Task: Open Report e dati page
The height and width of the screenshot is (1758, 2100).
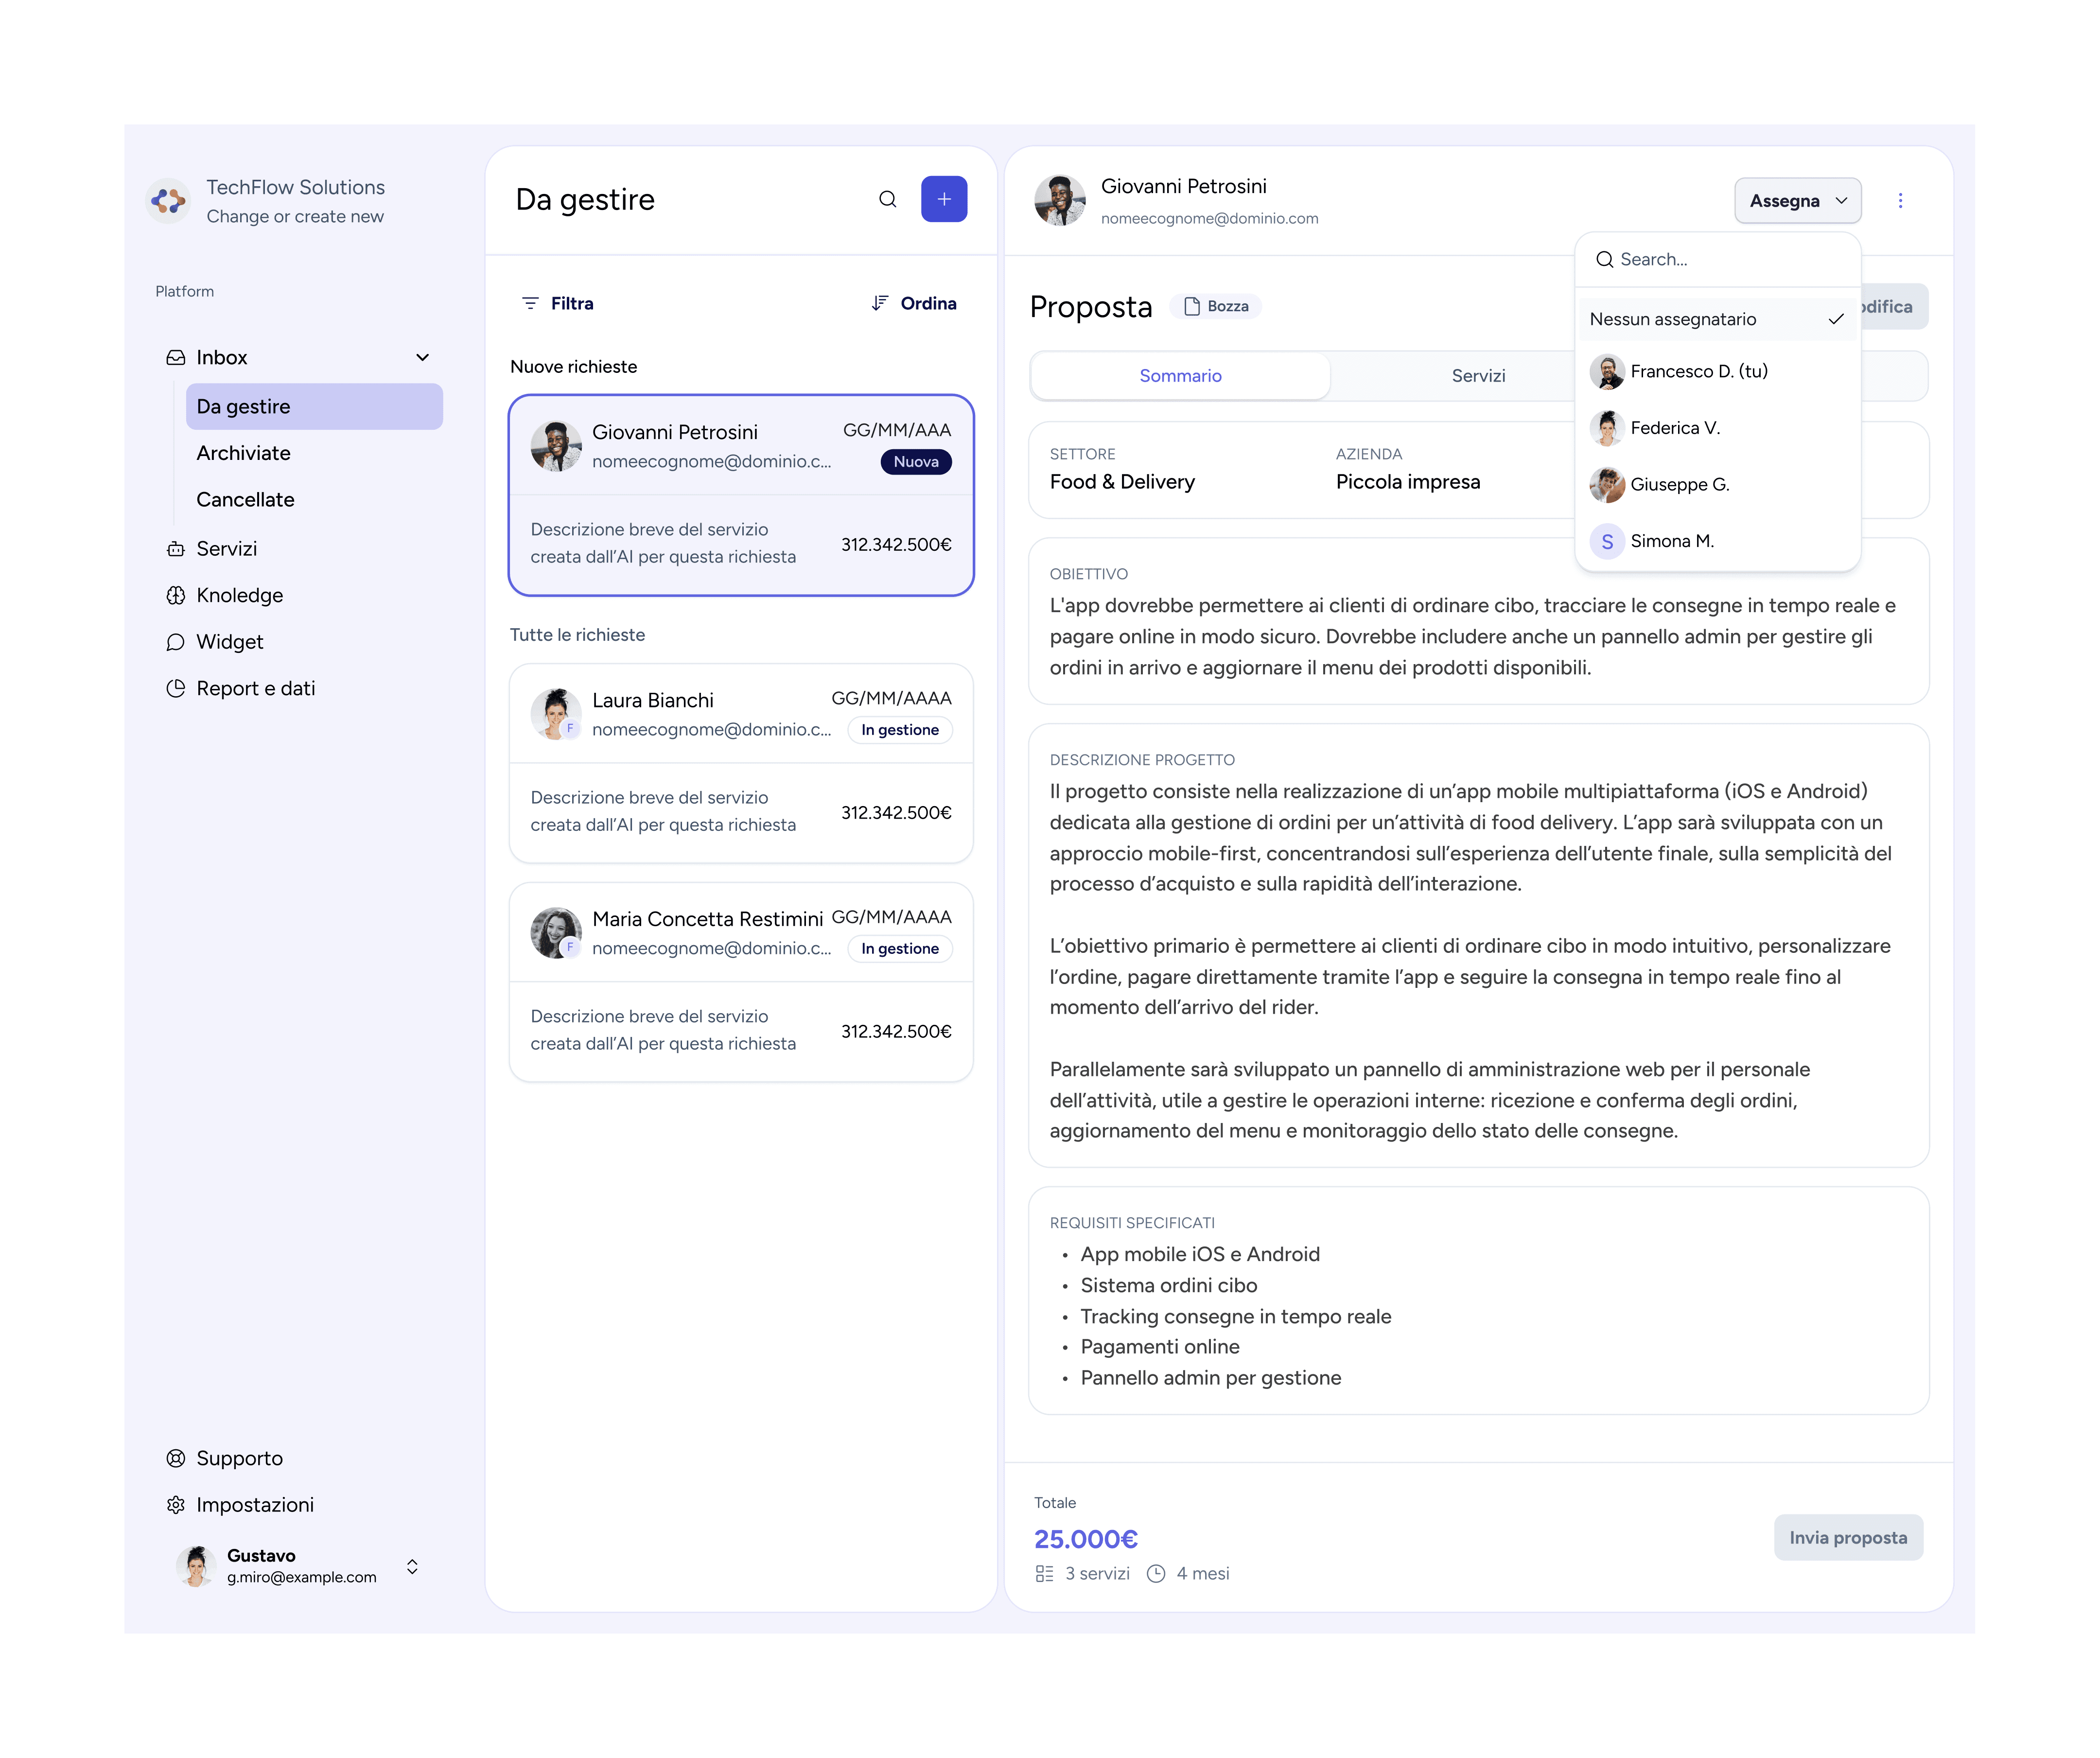Action: pos(255,689)
